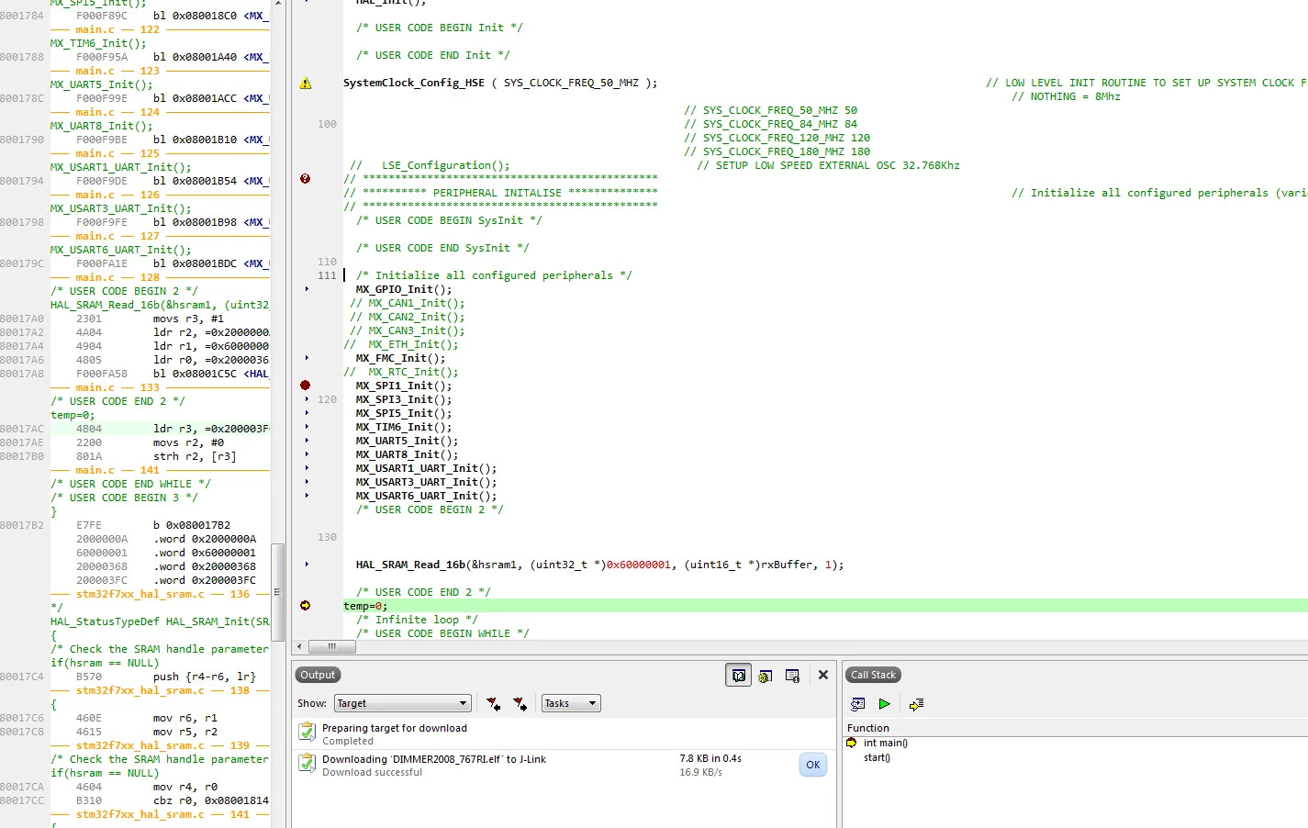The height and width of the screenshot is (828, 1308).
Task: Toggle breakpoint marker on MX_TIM6_Init line
Action: [x=307, y=427]
